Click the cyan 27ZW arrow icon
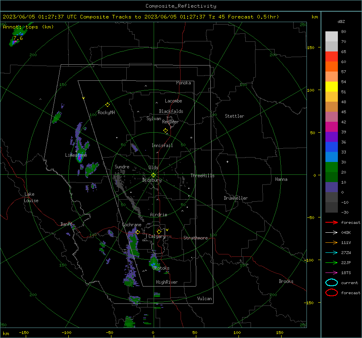 [331, 253]
